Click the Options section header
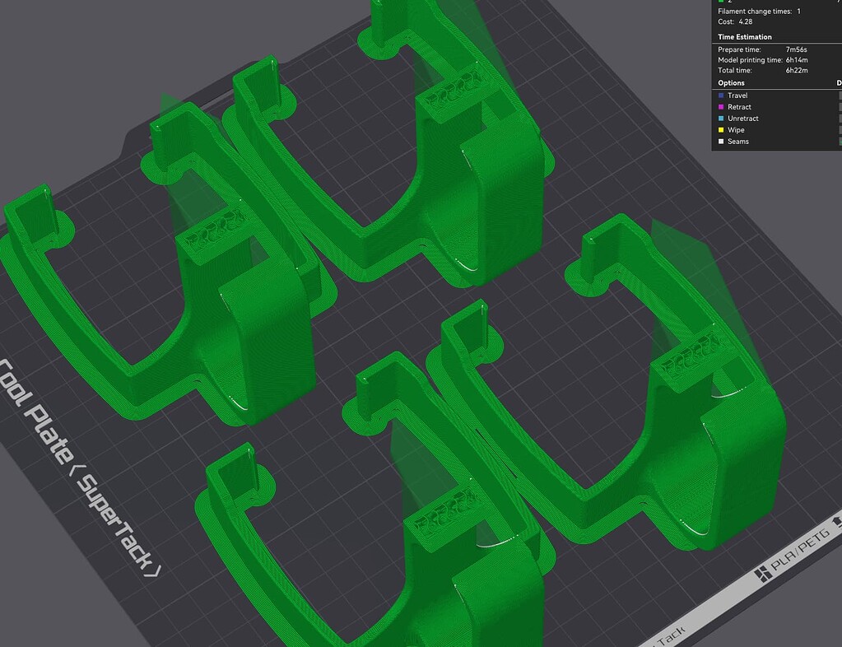 click(x=731, y=83)
